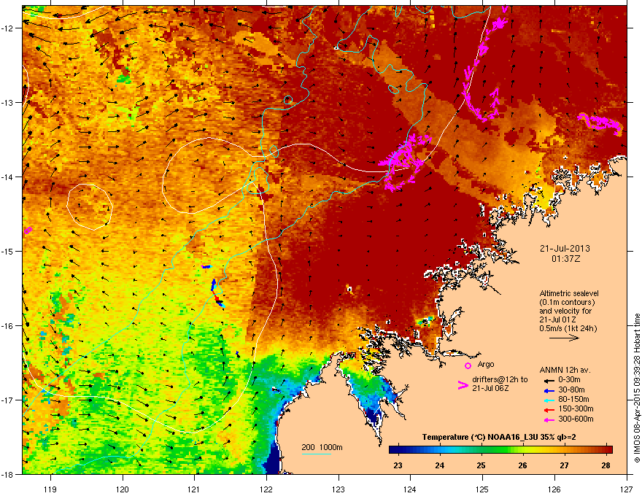
Task: Click the '200 1000m' isobath label
Action: pyautogui.click(x=322, y=447)
